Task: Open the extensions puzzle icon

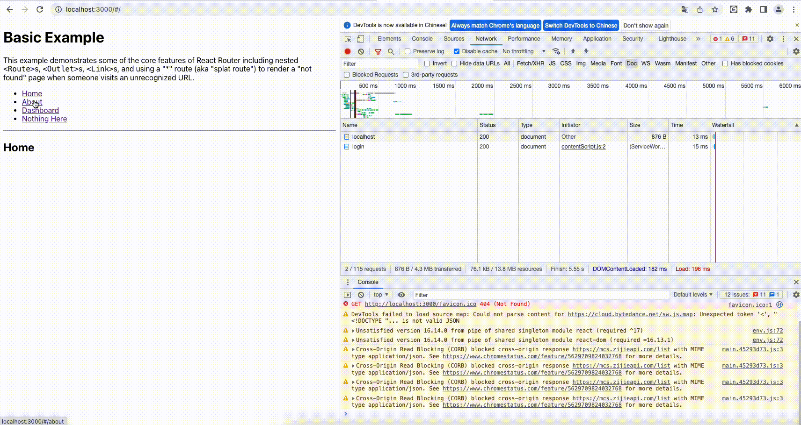Action: pos(749,9)
